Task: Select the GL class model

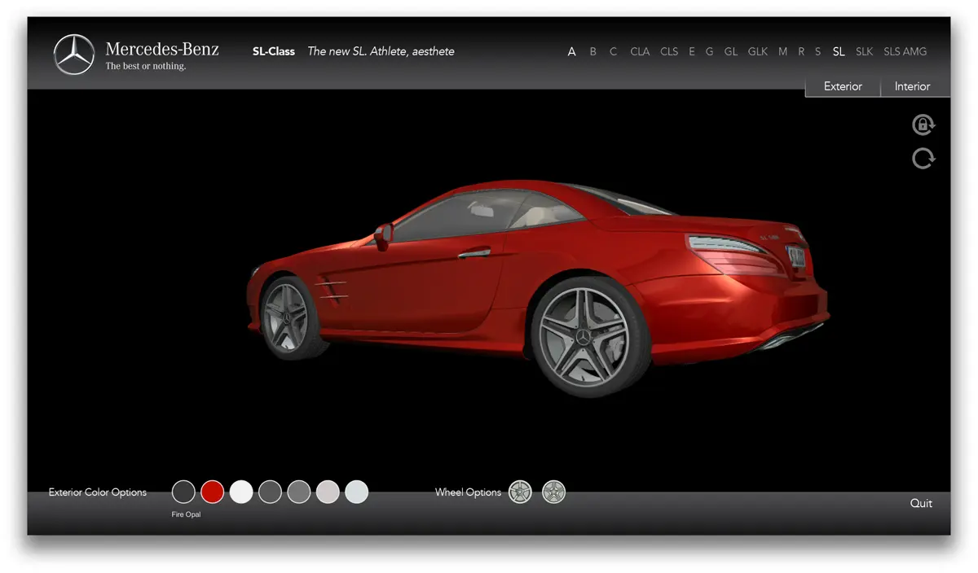Action: tap(731, 51)
